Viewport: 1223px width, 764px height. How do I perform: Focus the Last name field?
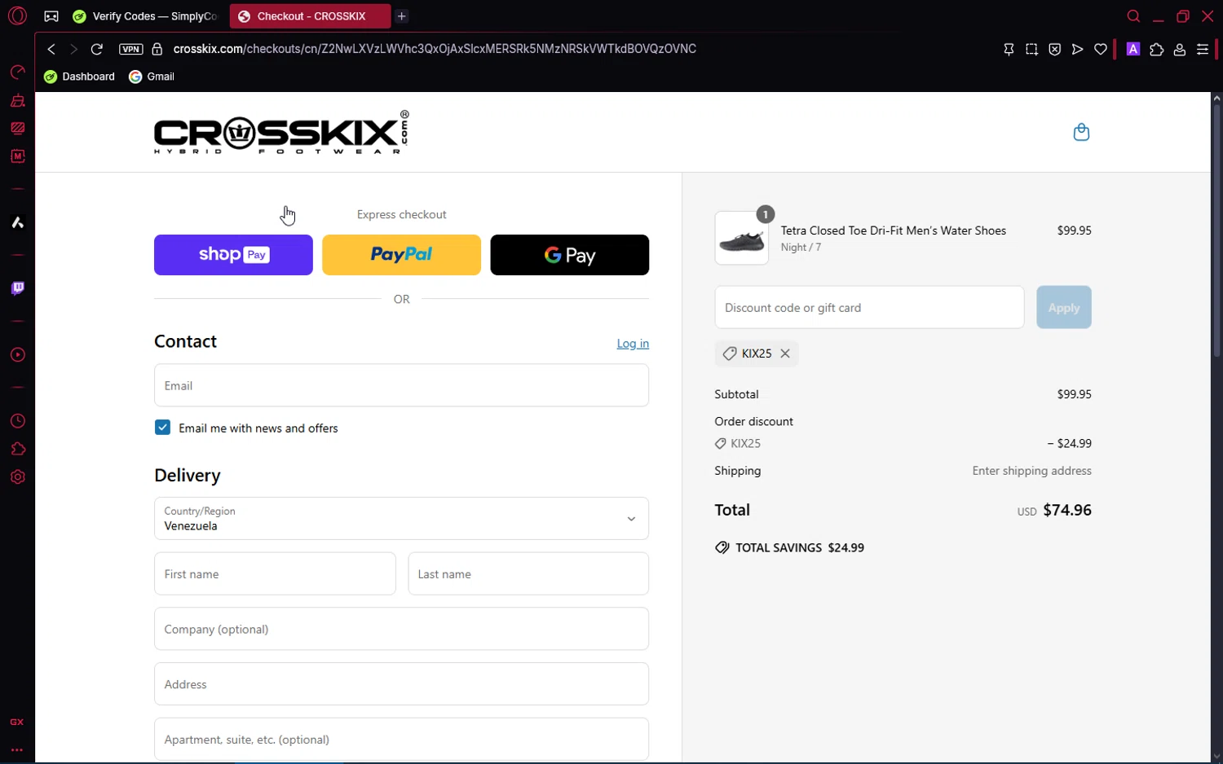(528, 574)
